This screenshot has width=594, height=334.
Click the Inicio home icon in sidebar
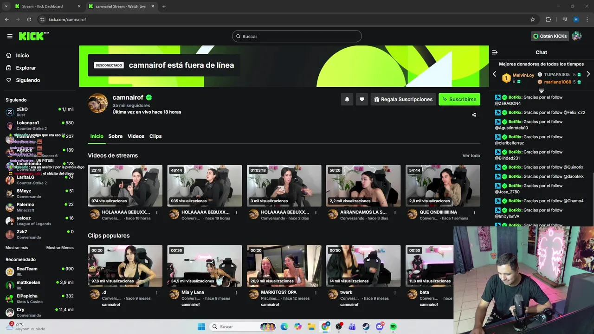(9, 55)
